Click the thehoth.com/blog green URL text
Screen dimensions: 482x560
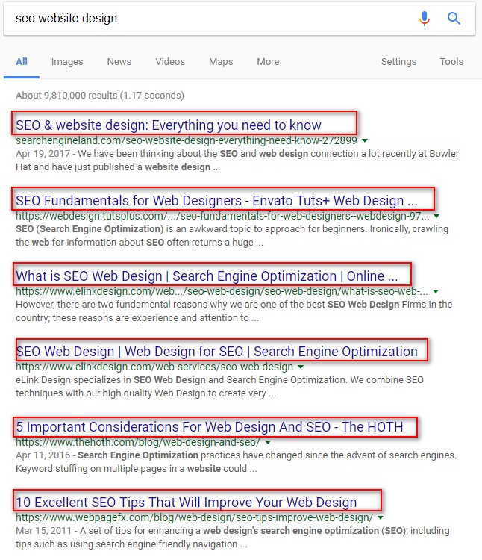coord(138,442)
